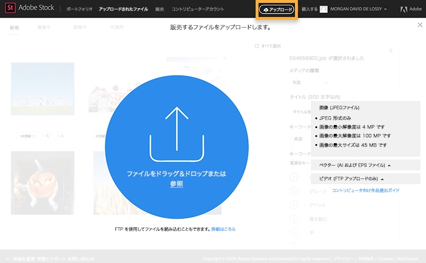Switch to the 新規 tab
Screen dimensions: 426x263
click(x=14, y=28)
